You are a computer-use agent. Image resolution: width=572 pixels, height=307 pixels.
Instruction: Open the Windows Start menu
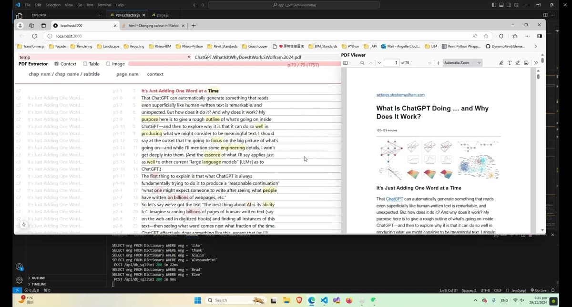[197, 300]
